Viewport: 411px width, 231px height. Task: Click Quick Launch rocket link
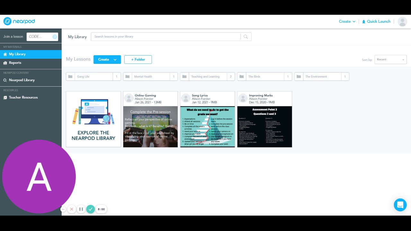[376, 21]
